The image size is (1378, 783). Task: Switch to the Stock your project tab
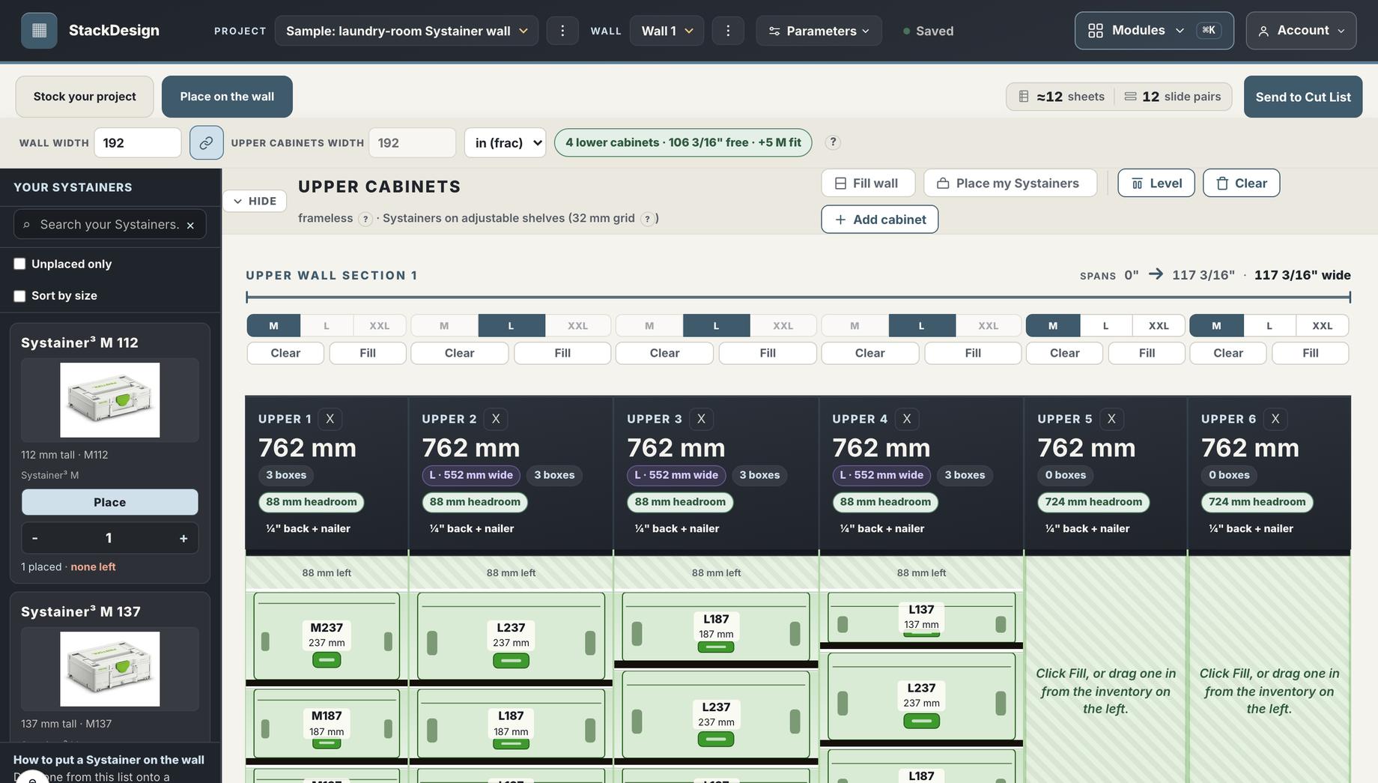click(85, 97)
